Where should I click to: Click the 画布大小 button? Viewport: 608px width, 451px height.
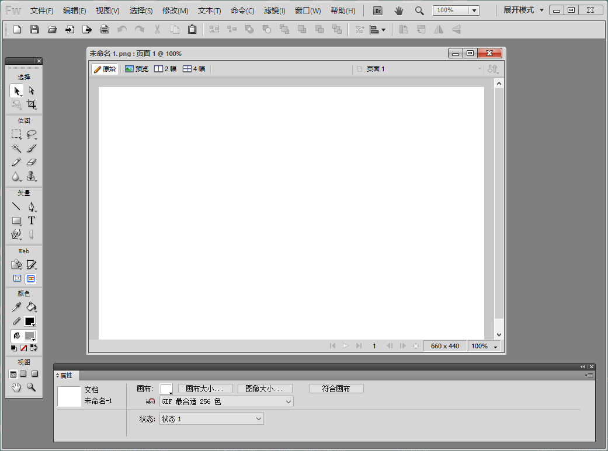coord(205,389)
